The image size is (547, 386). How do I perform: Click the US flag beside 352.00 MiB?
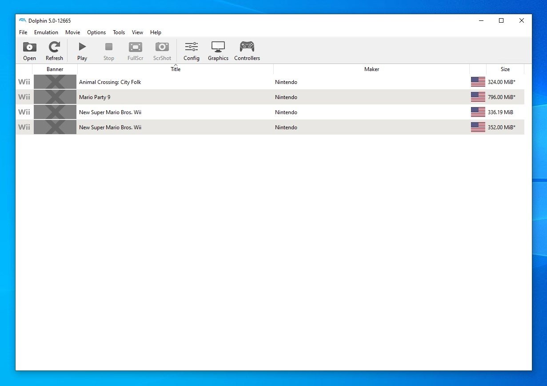pyautogui.click(x=478, y=127)
